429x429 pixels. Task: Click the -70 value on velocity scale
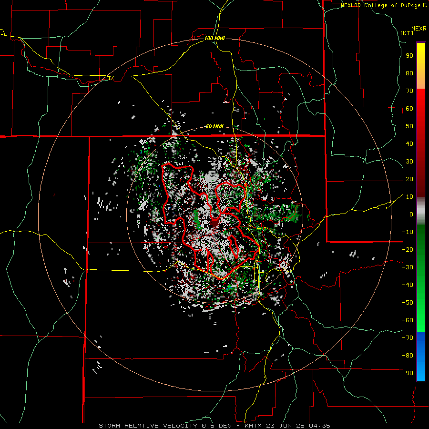click(408, 337)
